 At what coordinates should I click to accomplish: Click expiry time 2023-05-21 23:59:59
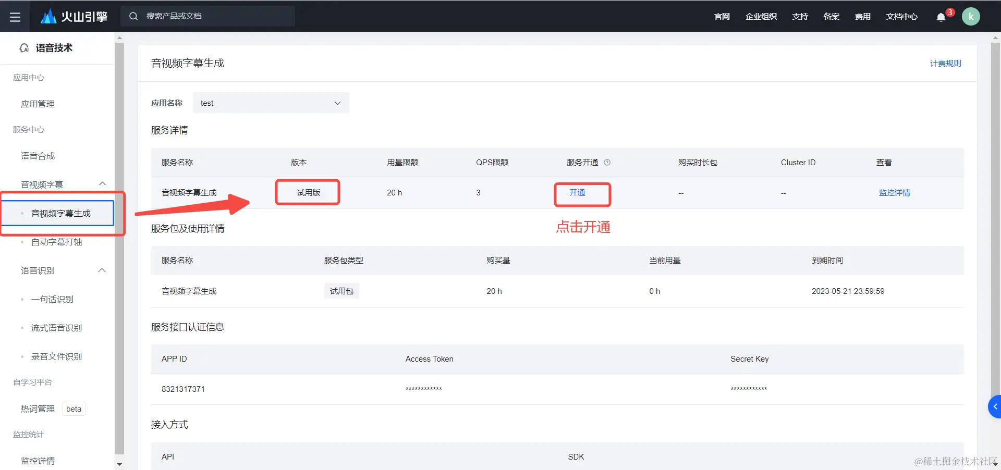point(848,291)
